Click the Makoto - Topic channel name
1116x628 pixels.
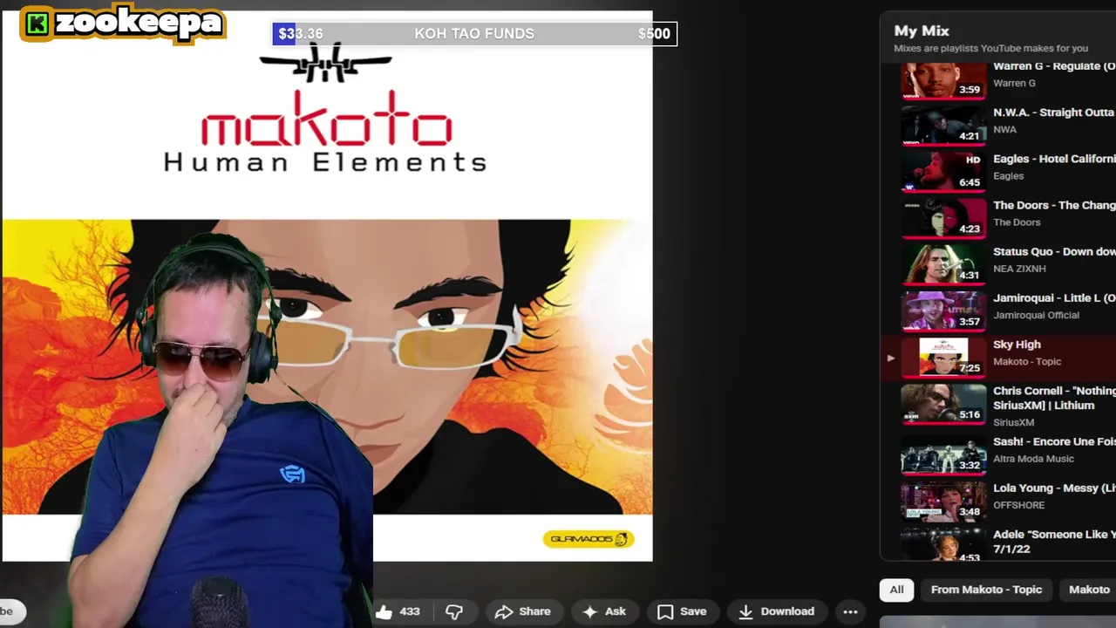click(1027, 362)
